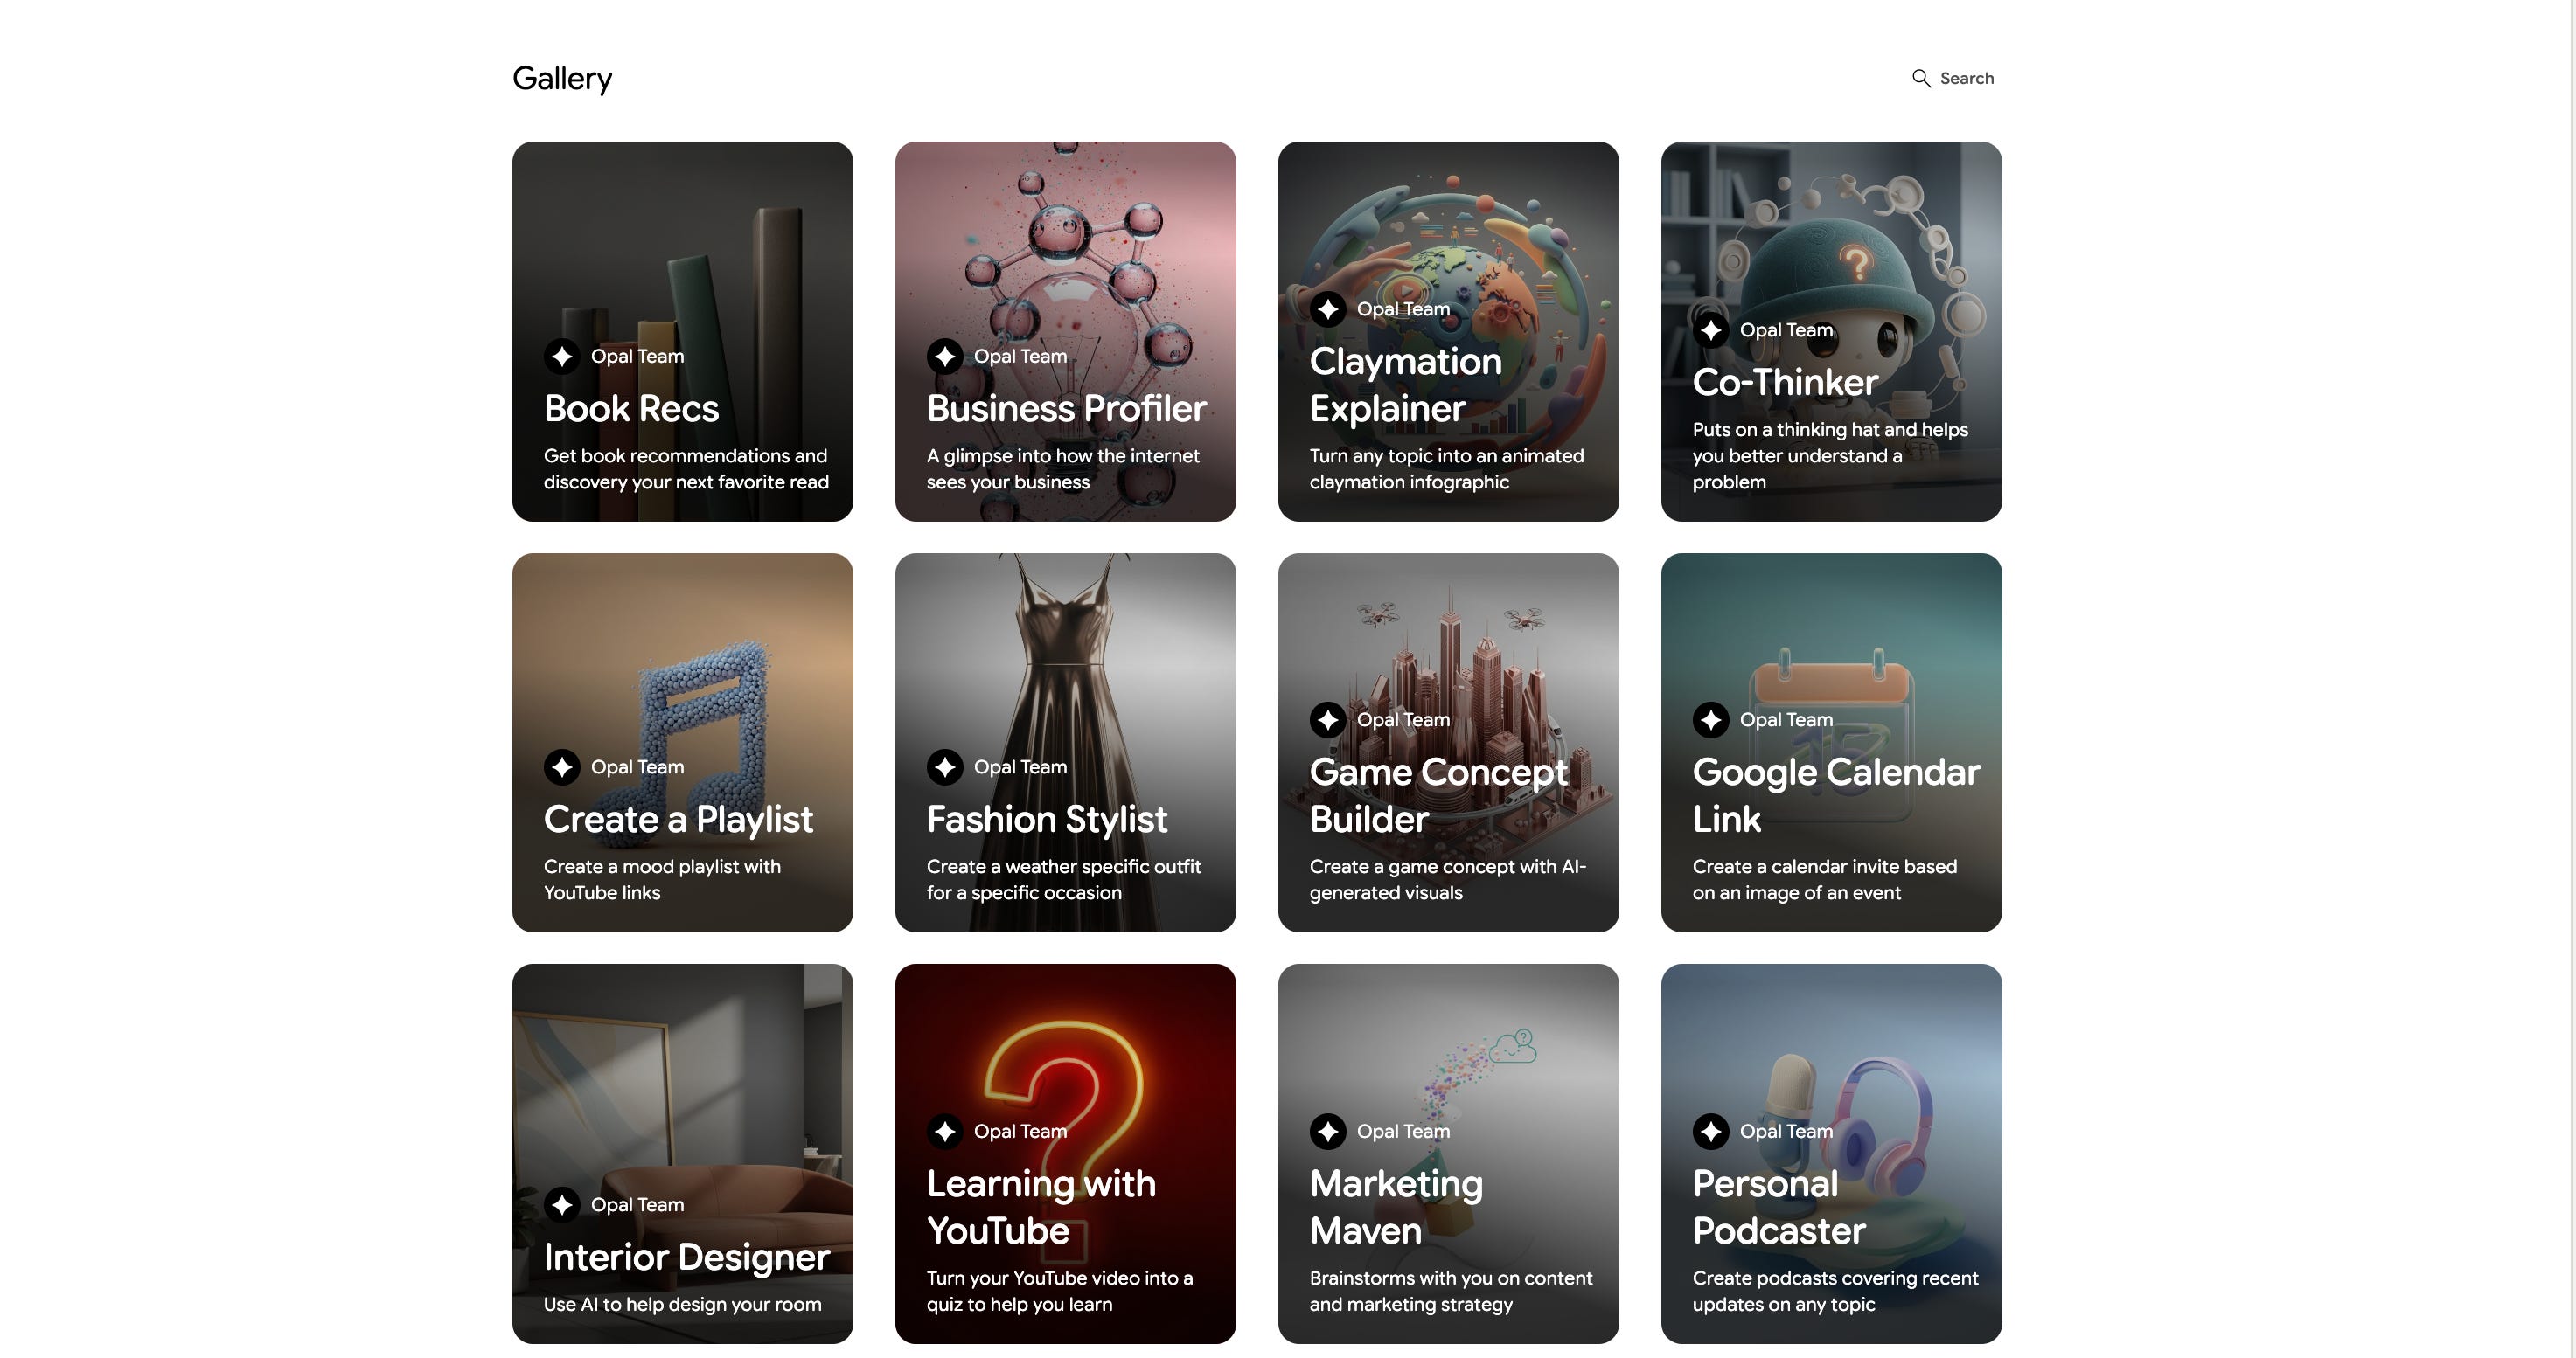Viewport: 2576px width, 1358px height.
Task: Click 'Create a mood playlist with YouTube links'
Action: pos(662,879)
